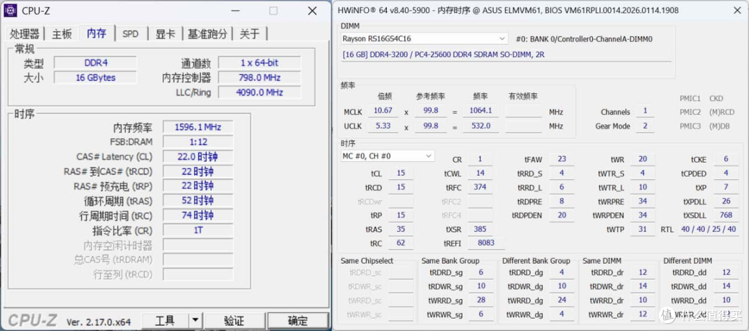Click the tRAS 52 时钟 value in CPU-Z
This screenshot has width=749, height=331.
(198, 200)
